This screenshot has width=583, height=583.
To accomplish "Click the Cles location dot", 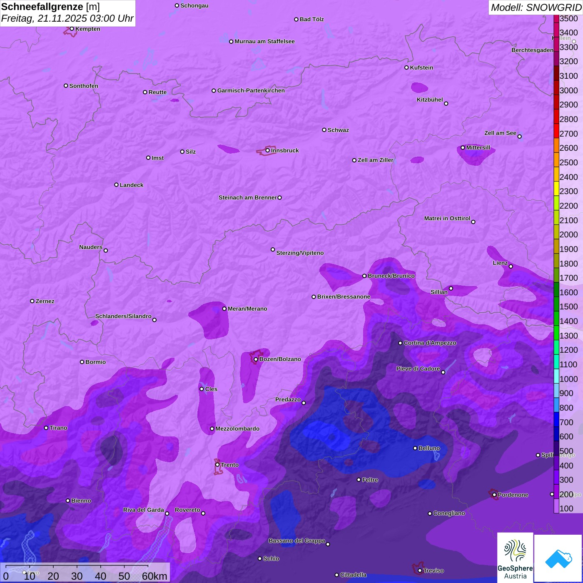I will click(202, 389).
